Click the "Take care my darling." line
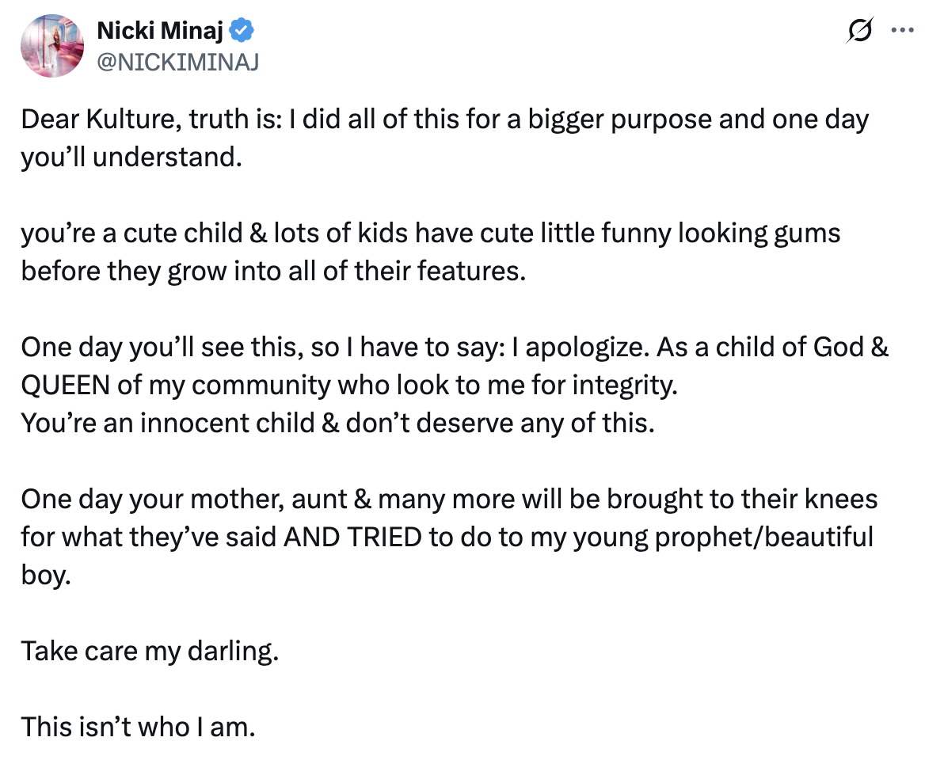The width and height of the screenshot is (925, 760). (x=150, y=650)
